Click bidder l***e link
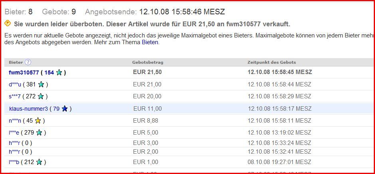This screenshot has width=375, height=174. point(14,133)
